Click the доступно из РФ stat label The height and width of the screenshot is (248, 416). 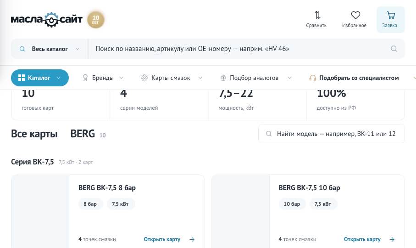[336, 108]
